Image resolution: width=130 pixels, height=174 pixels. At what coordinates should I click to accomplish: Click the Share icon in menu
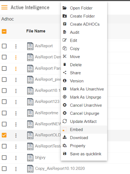click(x=65, y=73)
